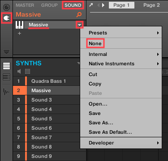Open the Channel properties knob icon
The height and width of the screenshot is (161, 168).
coord(6,7)
